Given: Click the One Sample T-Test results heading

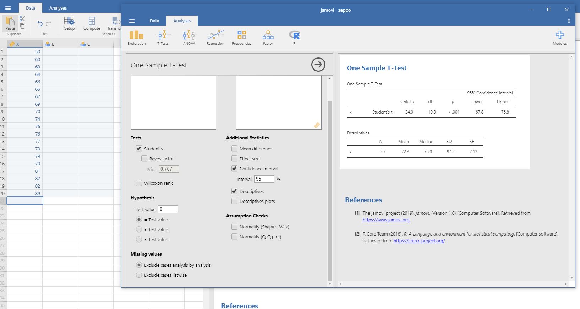Looking at the screenshot, I should tap(377, 68).
